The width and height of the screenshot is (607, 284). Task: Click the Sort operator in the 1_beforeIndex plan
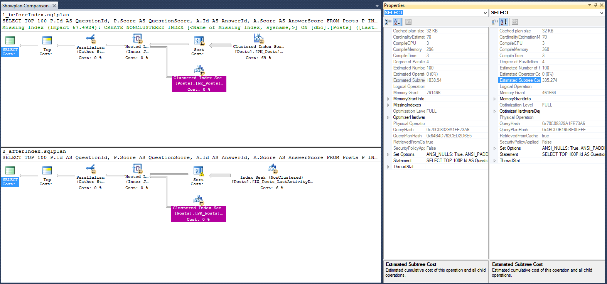[199, 46]
